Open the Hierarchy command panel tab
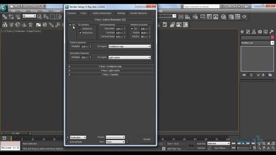The image size is (276, 155). click(x=254, y=32)
